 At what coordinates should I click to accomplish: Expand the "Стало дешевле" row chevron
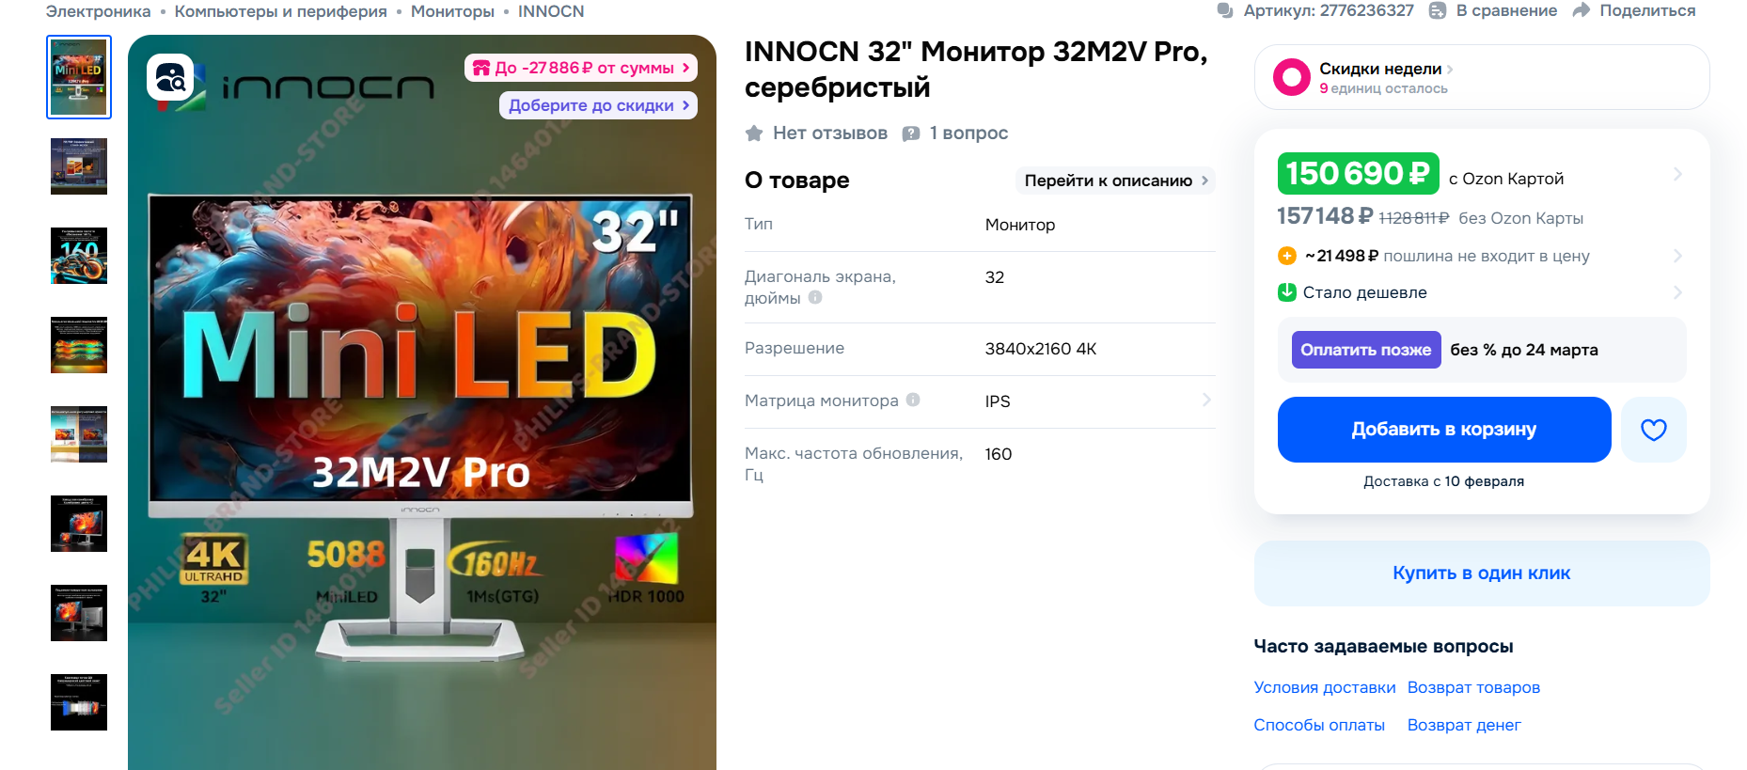(x=1677, y=292)
